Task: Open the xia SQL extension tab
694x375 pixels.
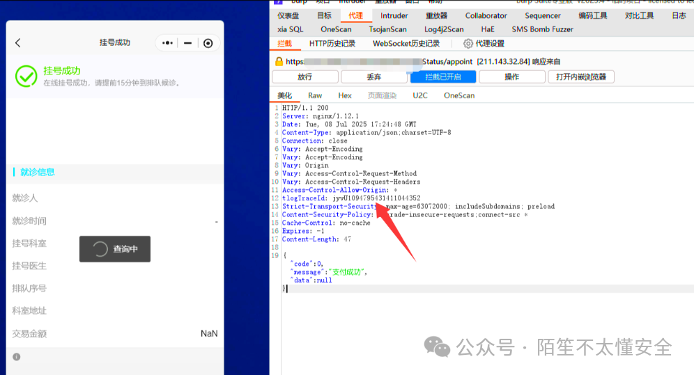Action: (291, 29)
